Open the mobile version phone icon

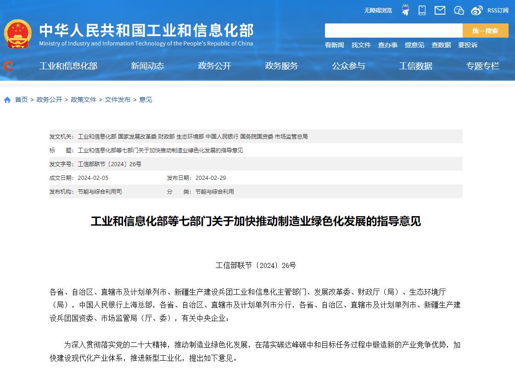point(422,10)
